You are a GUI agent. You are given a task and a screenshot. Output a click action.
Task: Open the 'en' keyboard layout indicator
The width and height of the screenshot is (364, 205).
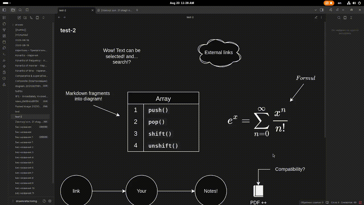click(x=340, y=3)
